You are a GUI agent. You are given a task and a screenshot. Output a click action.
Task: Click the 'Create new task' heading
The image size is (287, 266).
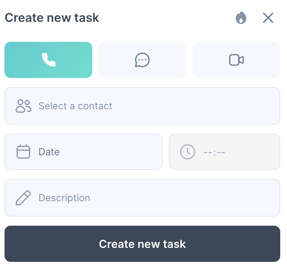pos(52,18)
